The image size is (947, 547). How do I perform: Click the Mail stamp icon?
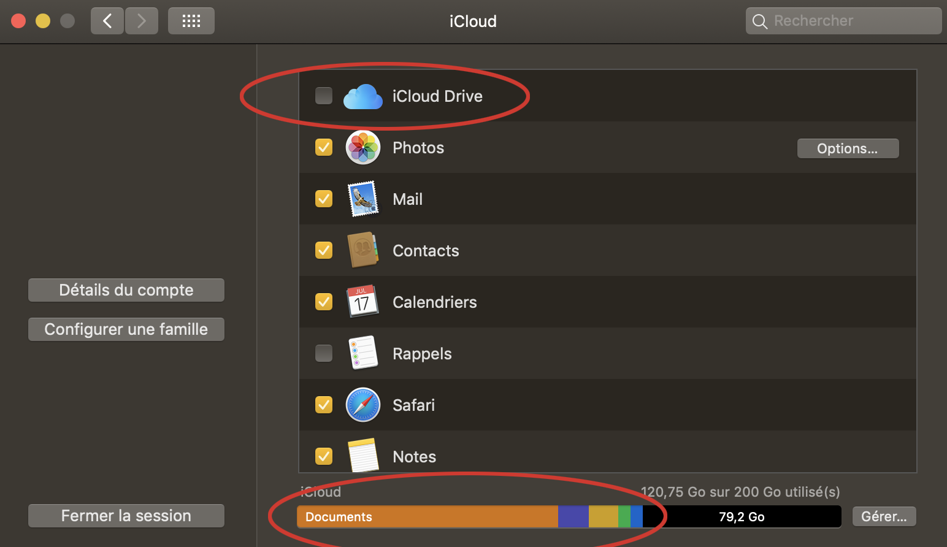click(362, 199)
